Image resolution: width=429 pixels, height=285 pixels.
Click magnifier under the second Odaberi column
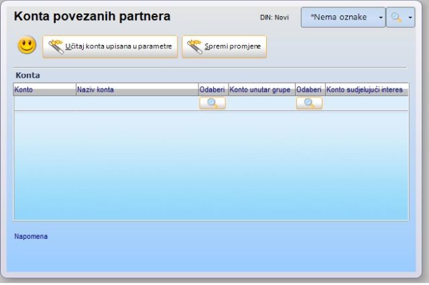point(309,103)
